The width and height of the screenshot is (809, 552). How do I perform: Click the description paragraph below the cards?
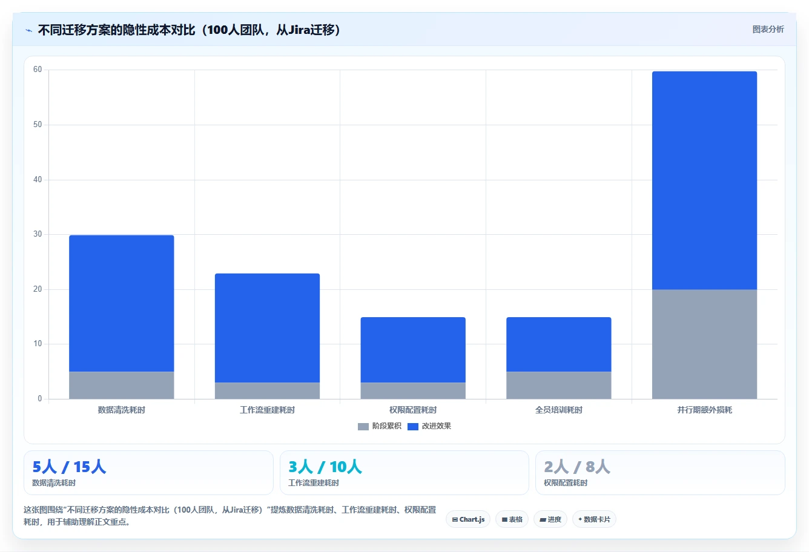click(x=229, y=516)
